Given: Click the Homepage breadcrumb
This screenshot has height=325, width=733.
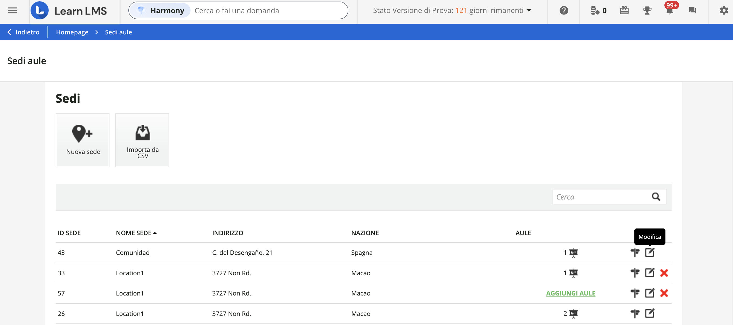Looking at the screenshot, I should click(72, 32).
